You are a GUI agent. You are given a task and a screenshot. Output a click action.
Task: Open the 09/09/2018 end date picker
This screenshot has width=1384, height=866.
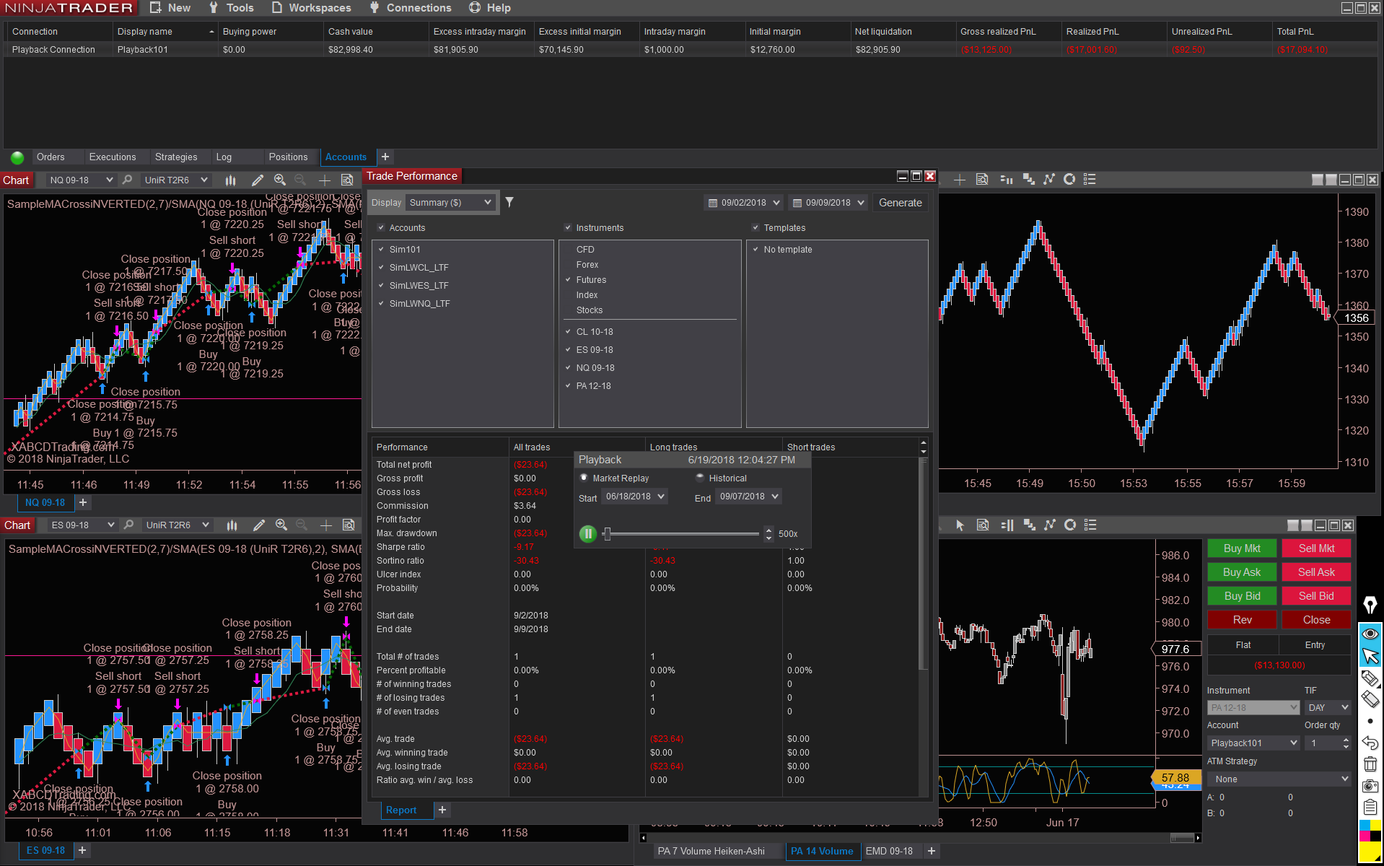click(828, 203)
